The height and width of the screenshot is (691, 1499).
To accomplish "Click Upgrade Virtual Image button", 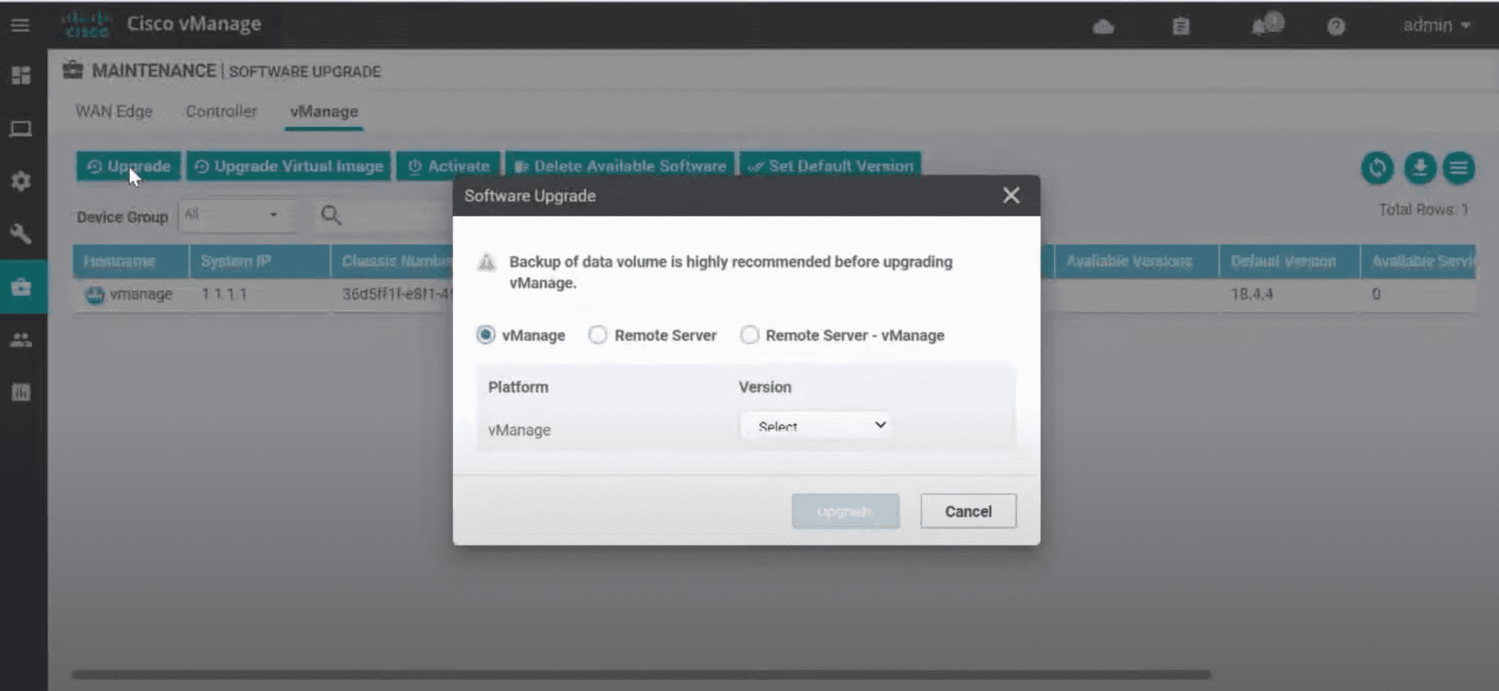I will [288, 166].
